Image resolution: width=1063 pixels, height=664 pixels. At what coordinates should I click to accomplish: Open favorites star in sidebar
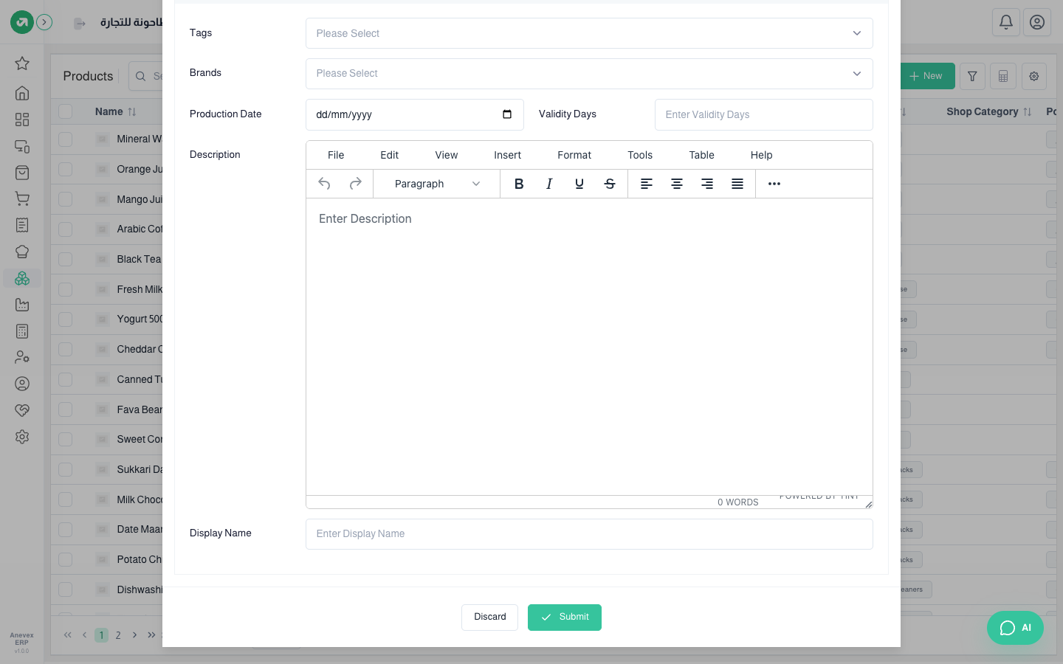pyautogui.click(x=22, y=63)
